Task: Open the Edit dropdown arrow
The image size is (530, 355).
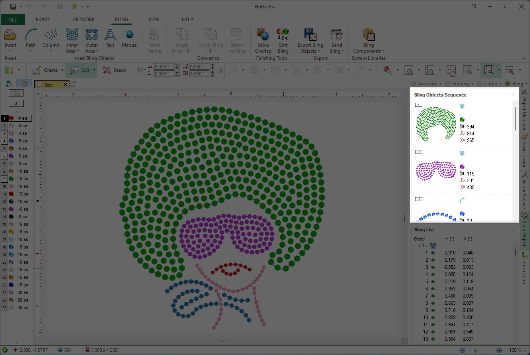Action: click(x=95, y=70)
